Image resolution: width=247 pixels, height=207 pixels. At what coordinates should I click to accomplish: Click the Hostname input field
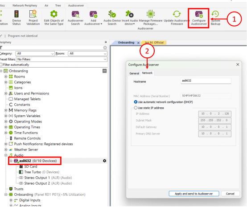coord(206,81)
